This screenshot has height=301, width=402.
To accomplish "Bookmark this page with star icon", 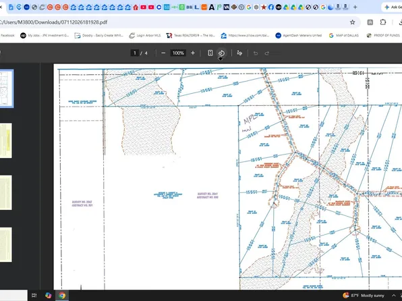I will [353, 22].
